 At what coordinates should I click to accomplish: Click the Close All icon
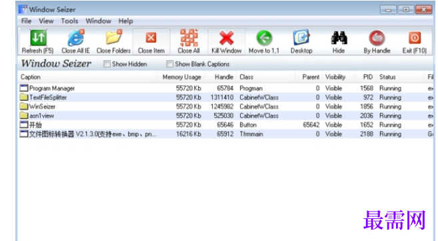coord(189,37)
